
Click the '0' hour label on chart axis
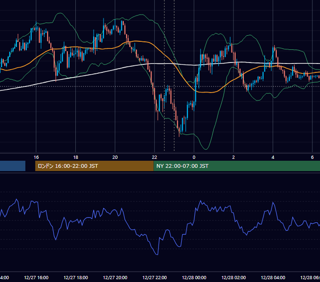tap(194, 157)
